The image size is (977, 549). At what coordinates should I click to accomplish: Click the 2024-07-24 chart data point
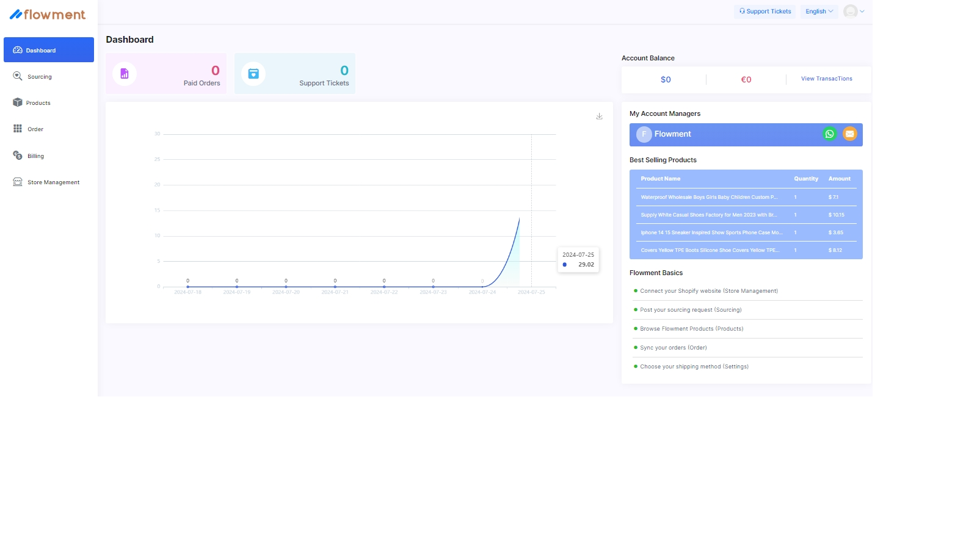(x=482, y=287)
